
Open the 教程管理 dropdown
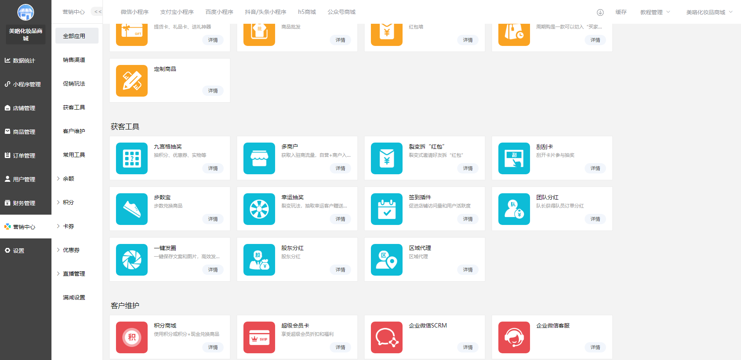coord(655,12)
